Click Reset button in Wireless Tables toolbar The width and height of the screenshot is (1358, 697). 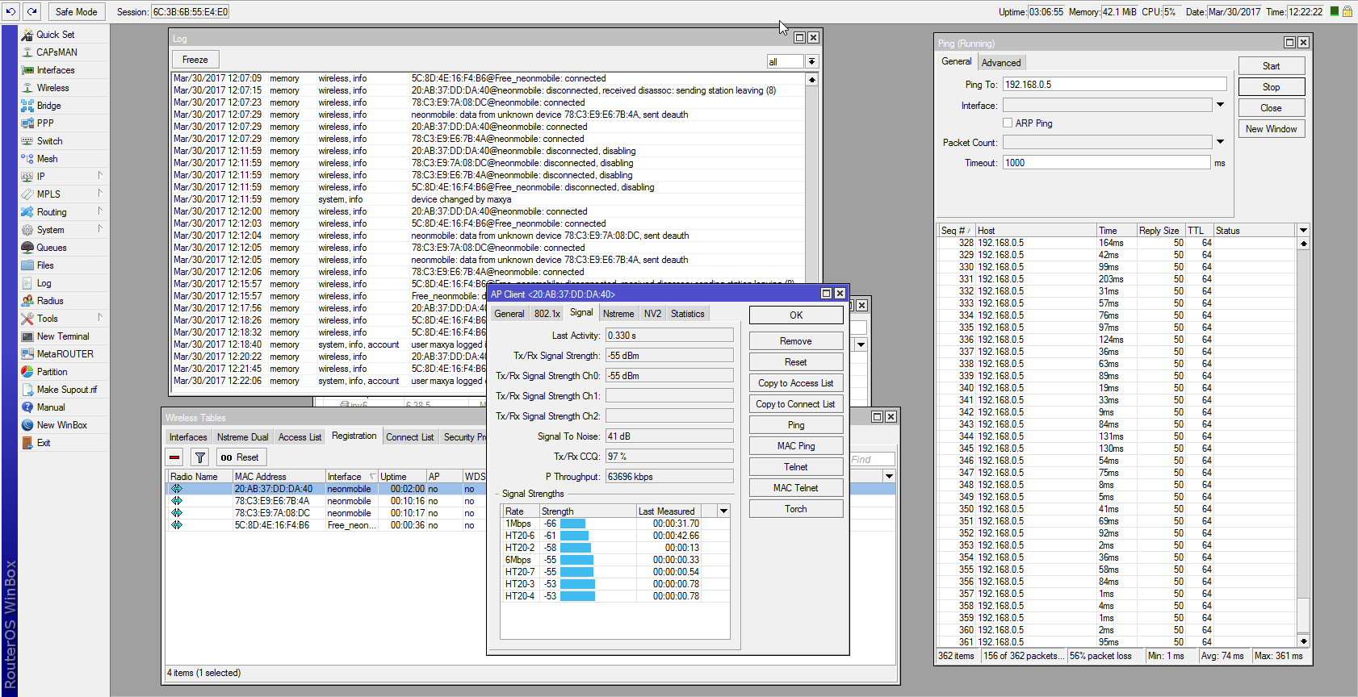click(x=240, y=457)
